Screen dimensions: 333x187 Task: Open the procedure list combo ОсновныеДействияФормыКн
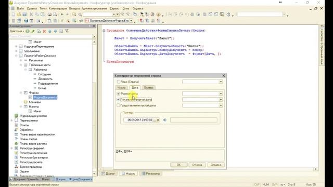tap(132, 21)
